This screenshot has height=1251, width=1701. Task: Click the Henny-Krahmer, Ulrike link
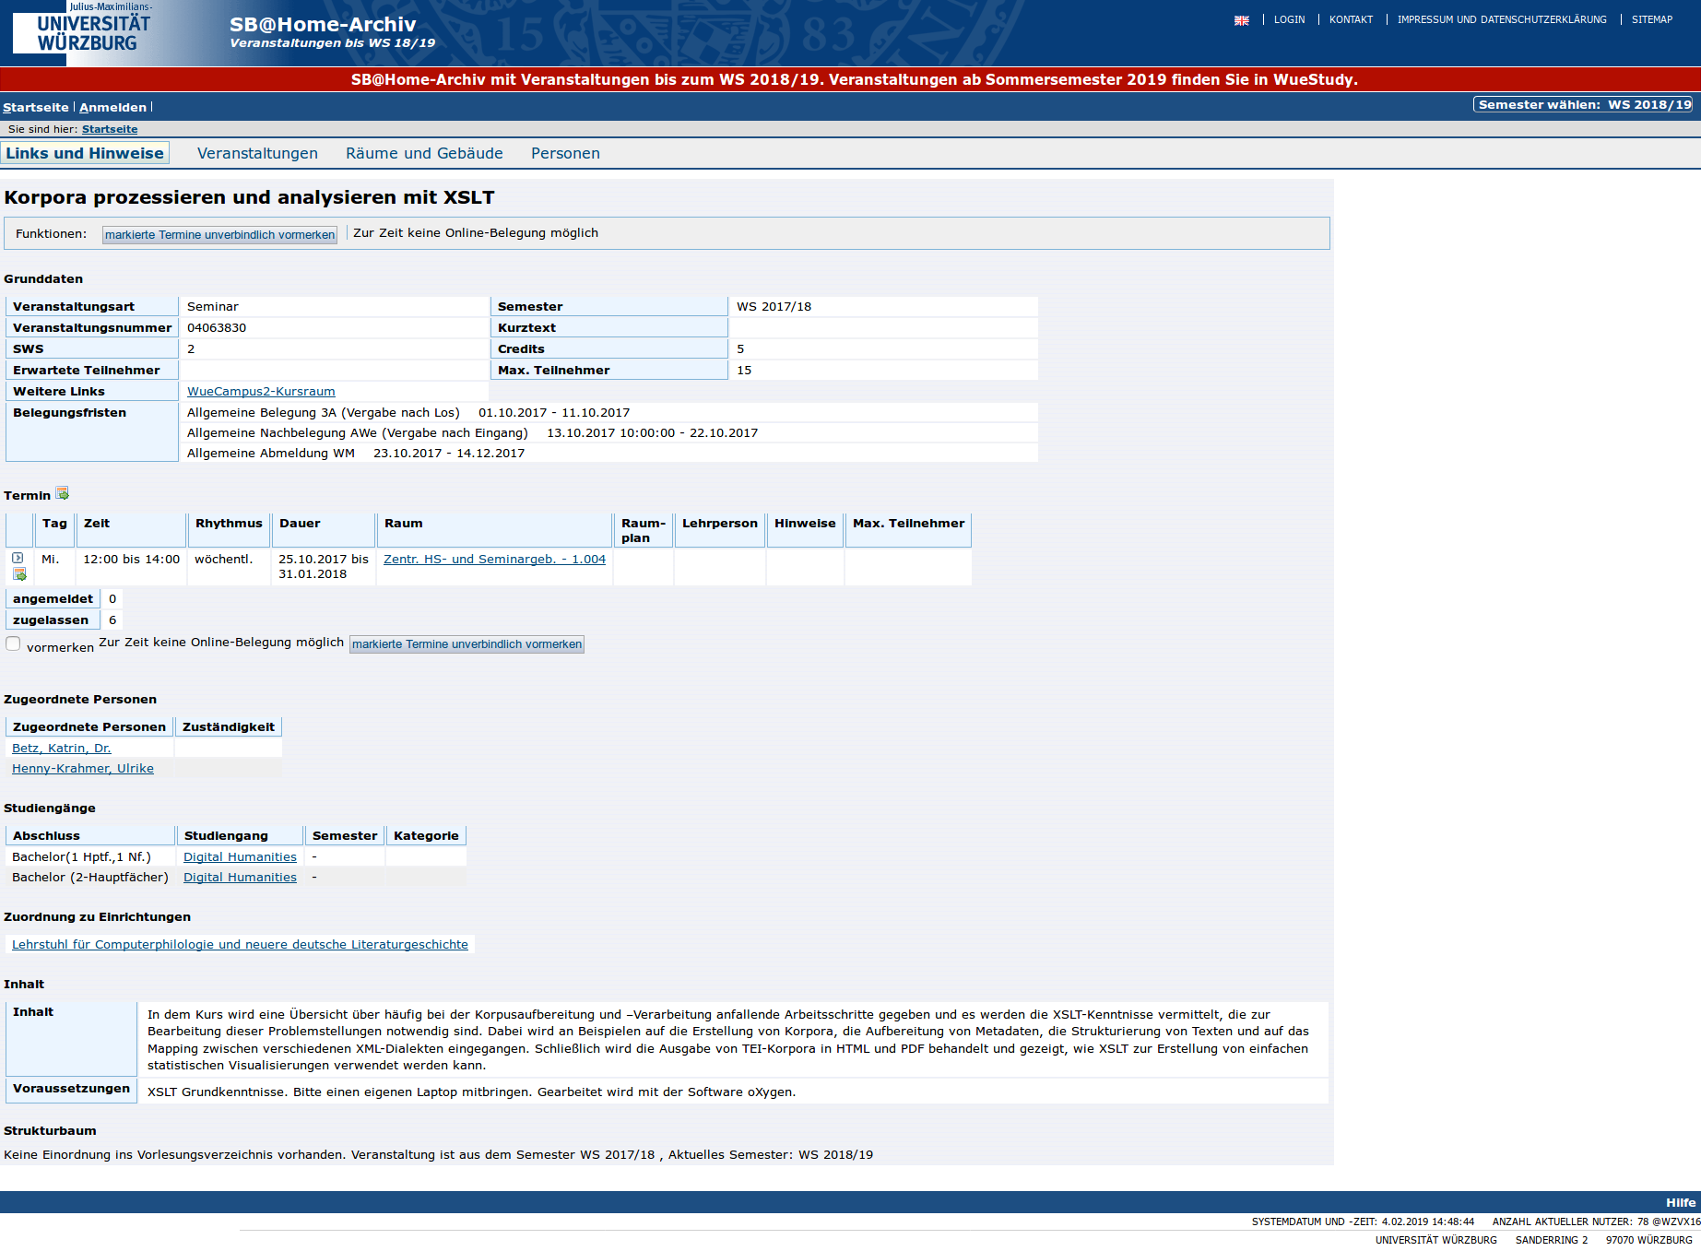pyautogui.click(x=83, y=769)
